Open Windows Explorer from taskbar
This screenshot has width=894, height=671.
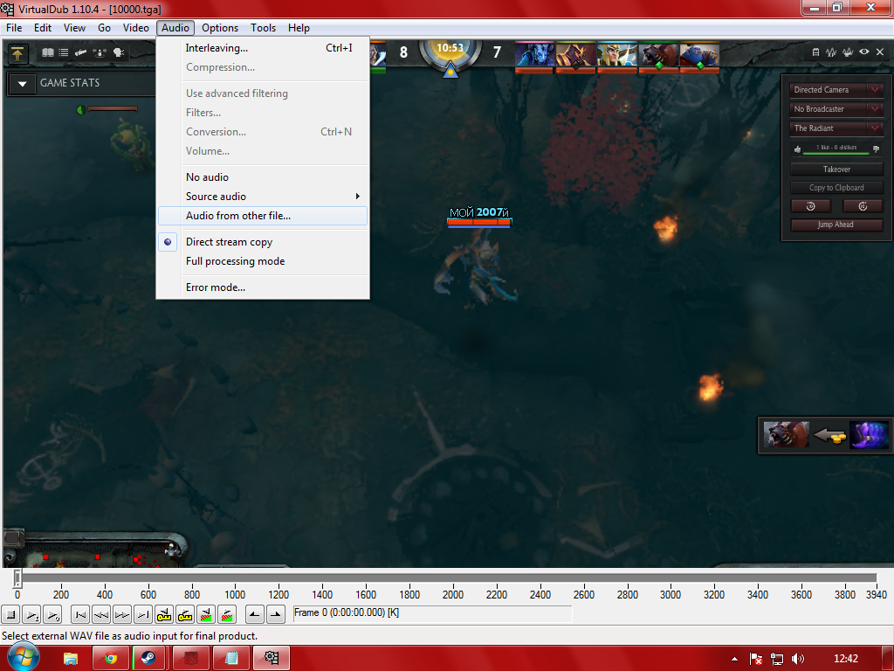71,659
